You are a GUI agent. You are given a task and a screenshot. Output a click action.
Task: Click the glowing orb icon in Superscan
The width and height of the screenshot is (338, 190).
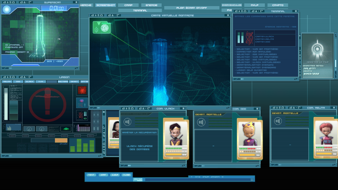pyautogui.click(x=7, y=9)
